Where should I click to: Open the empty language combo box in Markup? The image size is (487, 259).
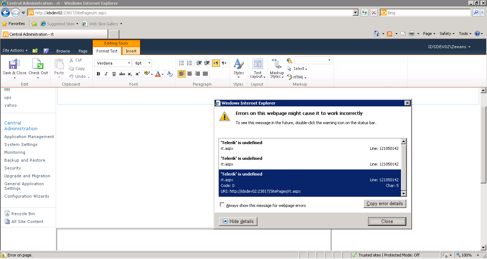[313, 60]
